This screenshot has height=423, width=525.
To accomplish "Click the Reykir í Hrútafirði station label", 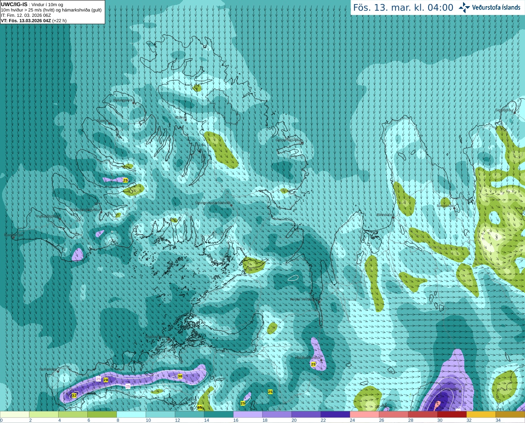I will pos(304,299).
